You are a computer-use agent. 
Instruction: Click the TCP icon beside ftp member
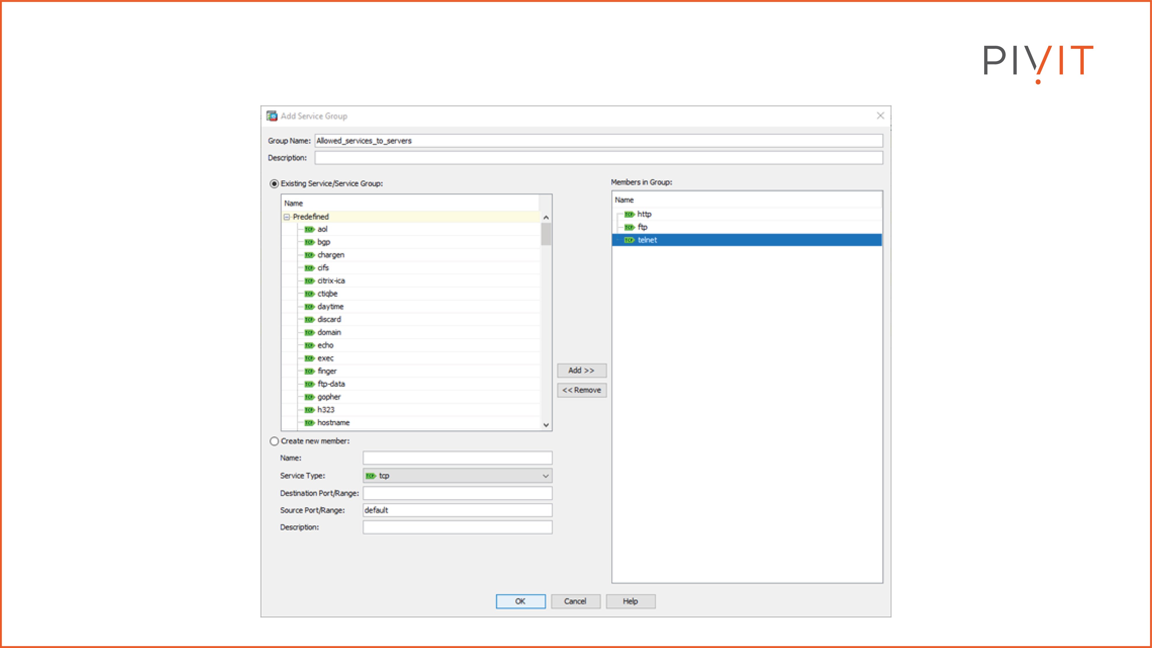629,228
